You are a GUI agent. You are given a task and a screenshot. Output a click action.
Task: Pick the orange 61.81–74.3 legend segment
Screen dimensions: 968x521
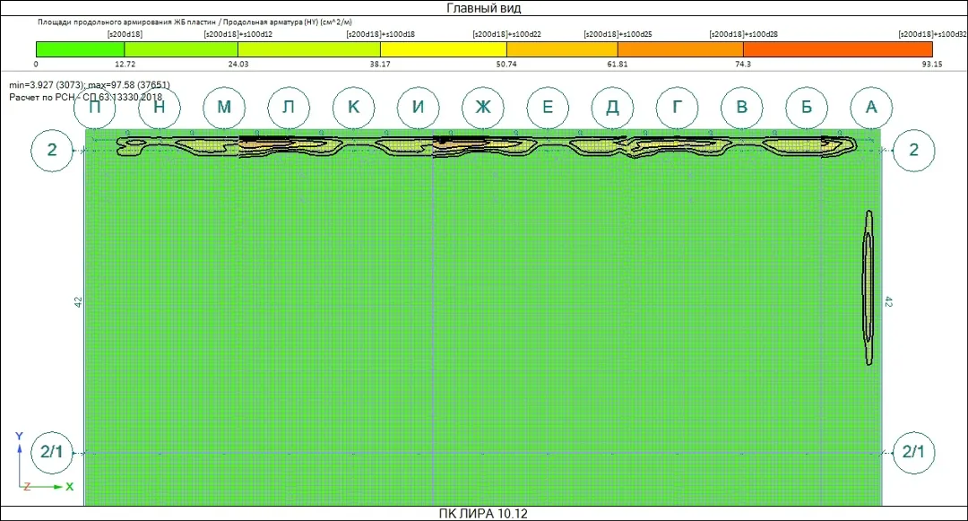(x=680, y=49)
